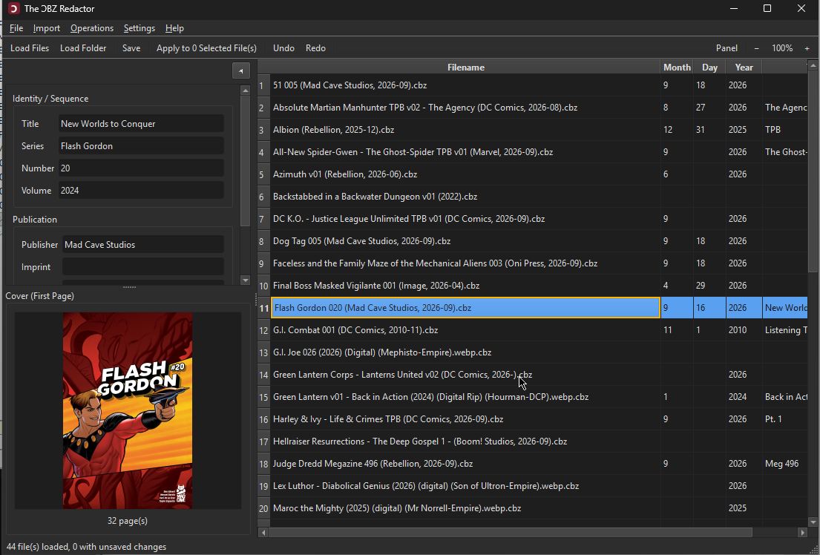Click the splitter handle above Cover panel

pyautogui.click(x=129, y=287)
